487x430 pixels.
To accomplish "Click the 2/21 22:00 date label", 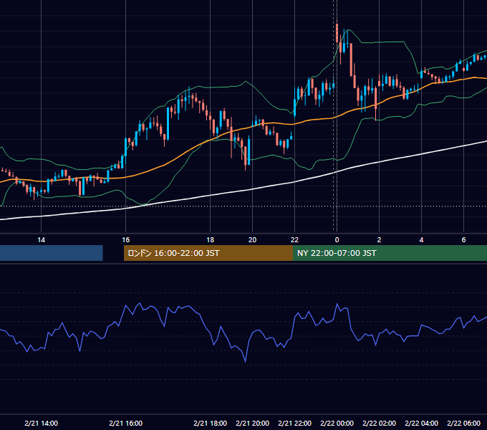I will (294, 423).
